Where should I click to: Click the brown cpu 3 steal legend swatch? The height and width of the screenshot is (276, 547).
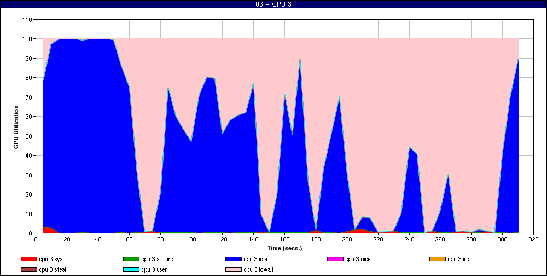[x=28, y=270]
